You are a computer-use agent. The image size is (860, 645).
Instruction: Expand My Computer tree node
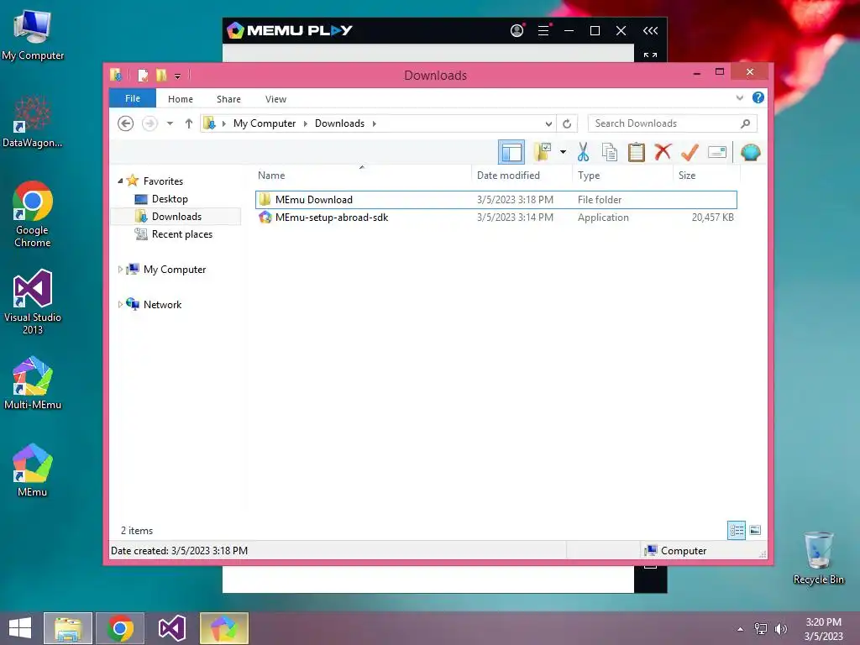(120, 270)
